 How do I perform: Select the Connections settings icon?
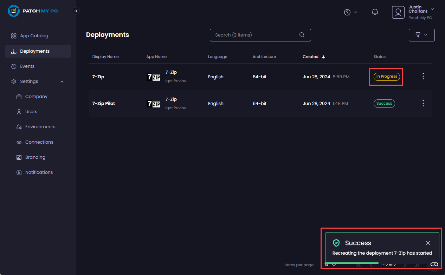click(19, 142)
